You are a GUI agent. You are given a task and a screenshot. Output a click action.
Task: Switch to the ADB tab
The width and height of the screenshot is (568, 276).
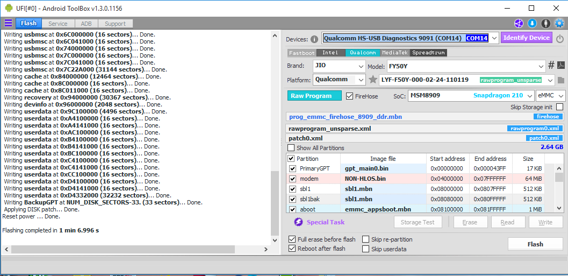[86, 24]
